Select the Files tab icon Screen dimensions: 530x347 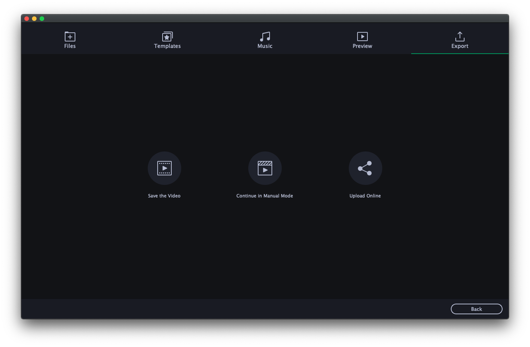point(70,37)
